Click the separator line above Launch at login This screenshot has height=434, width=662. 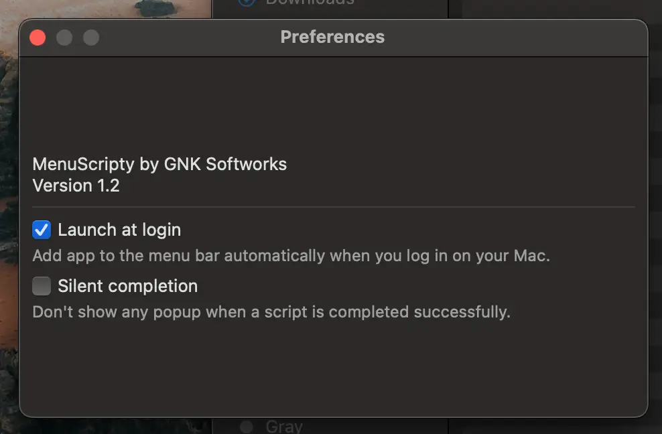(333, 207)
